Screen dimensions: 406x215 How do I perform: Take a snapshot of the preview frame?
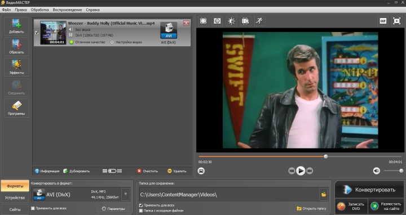click(201, 171)
